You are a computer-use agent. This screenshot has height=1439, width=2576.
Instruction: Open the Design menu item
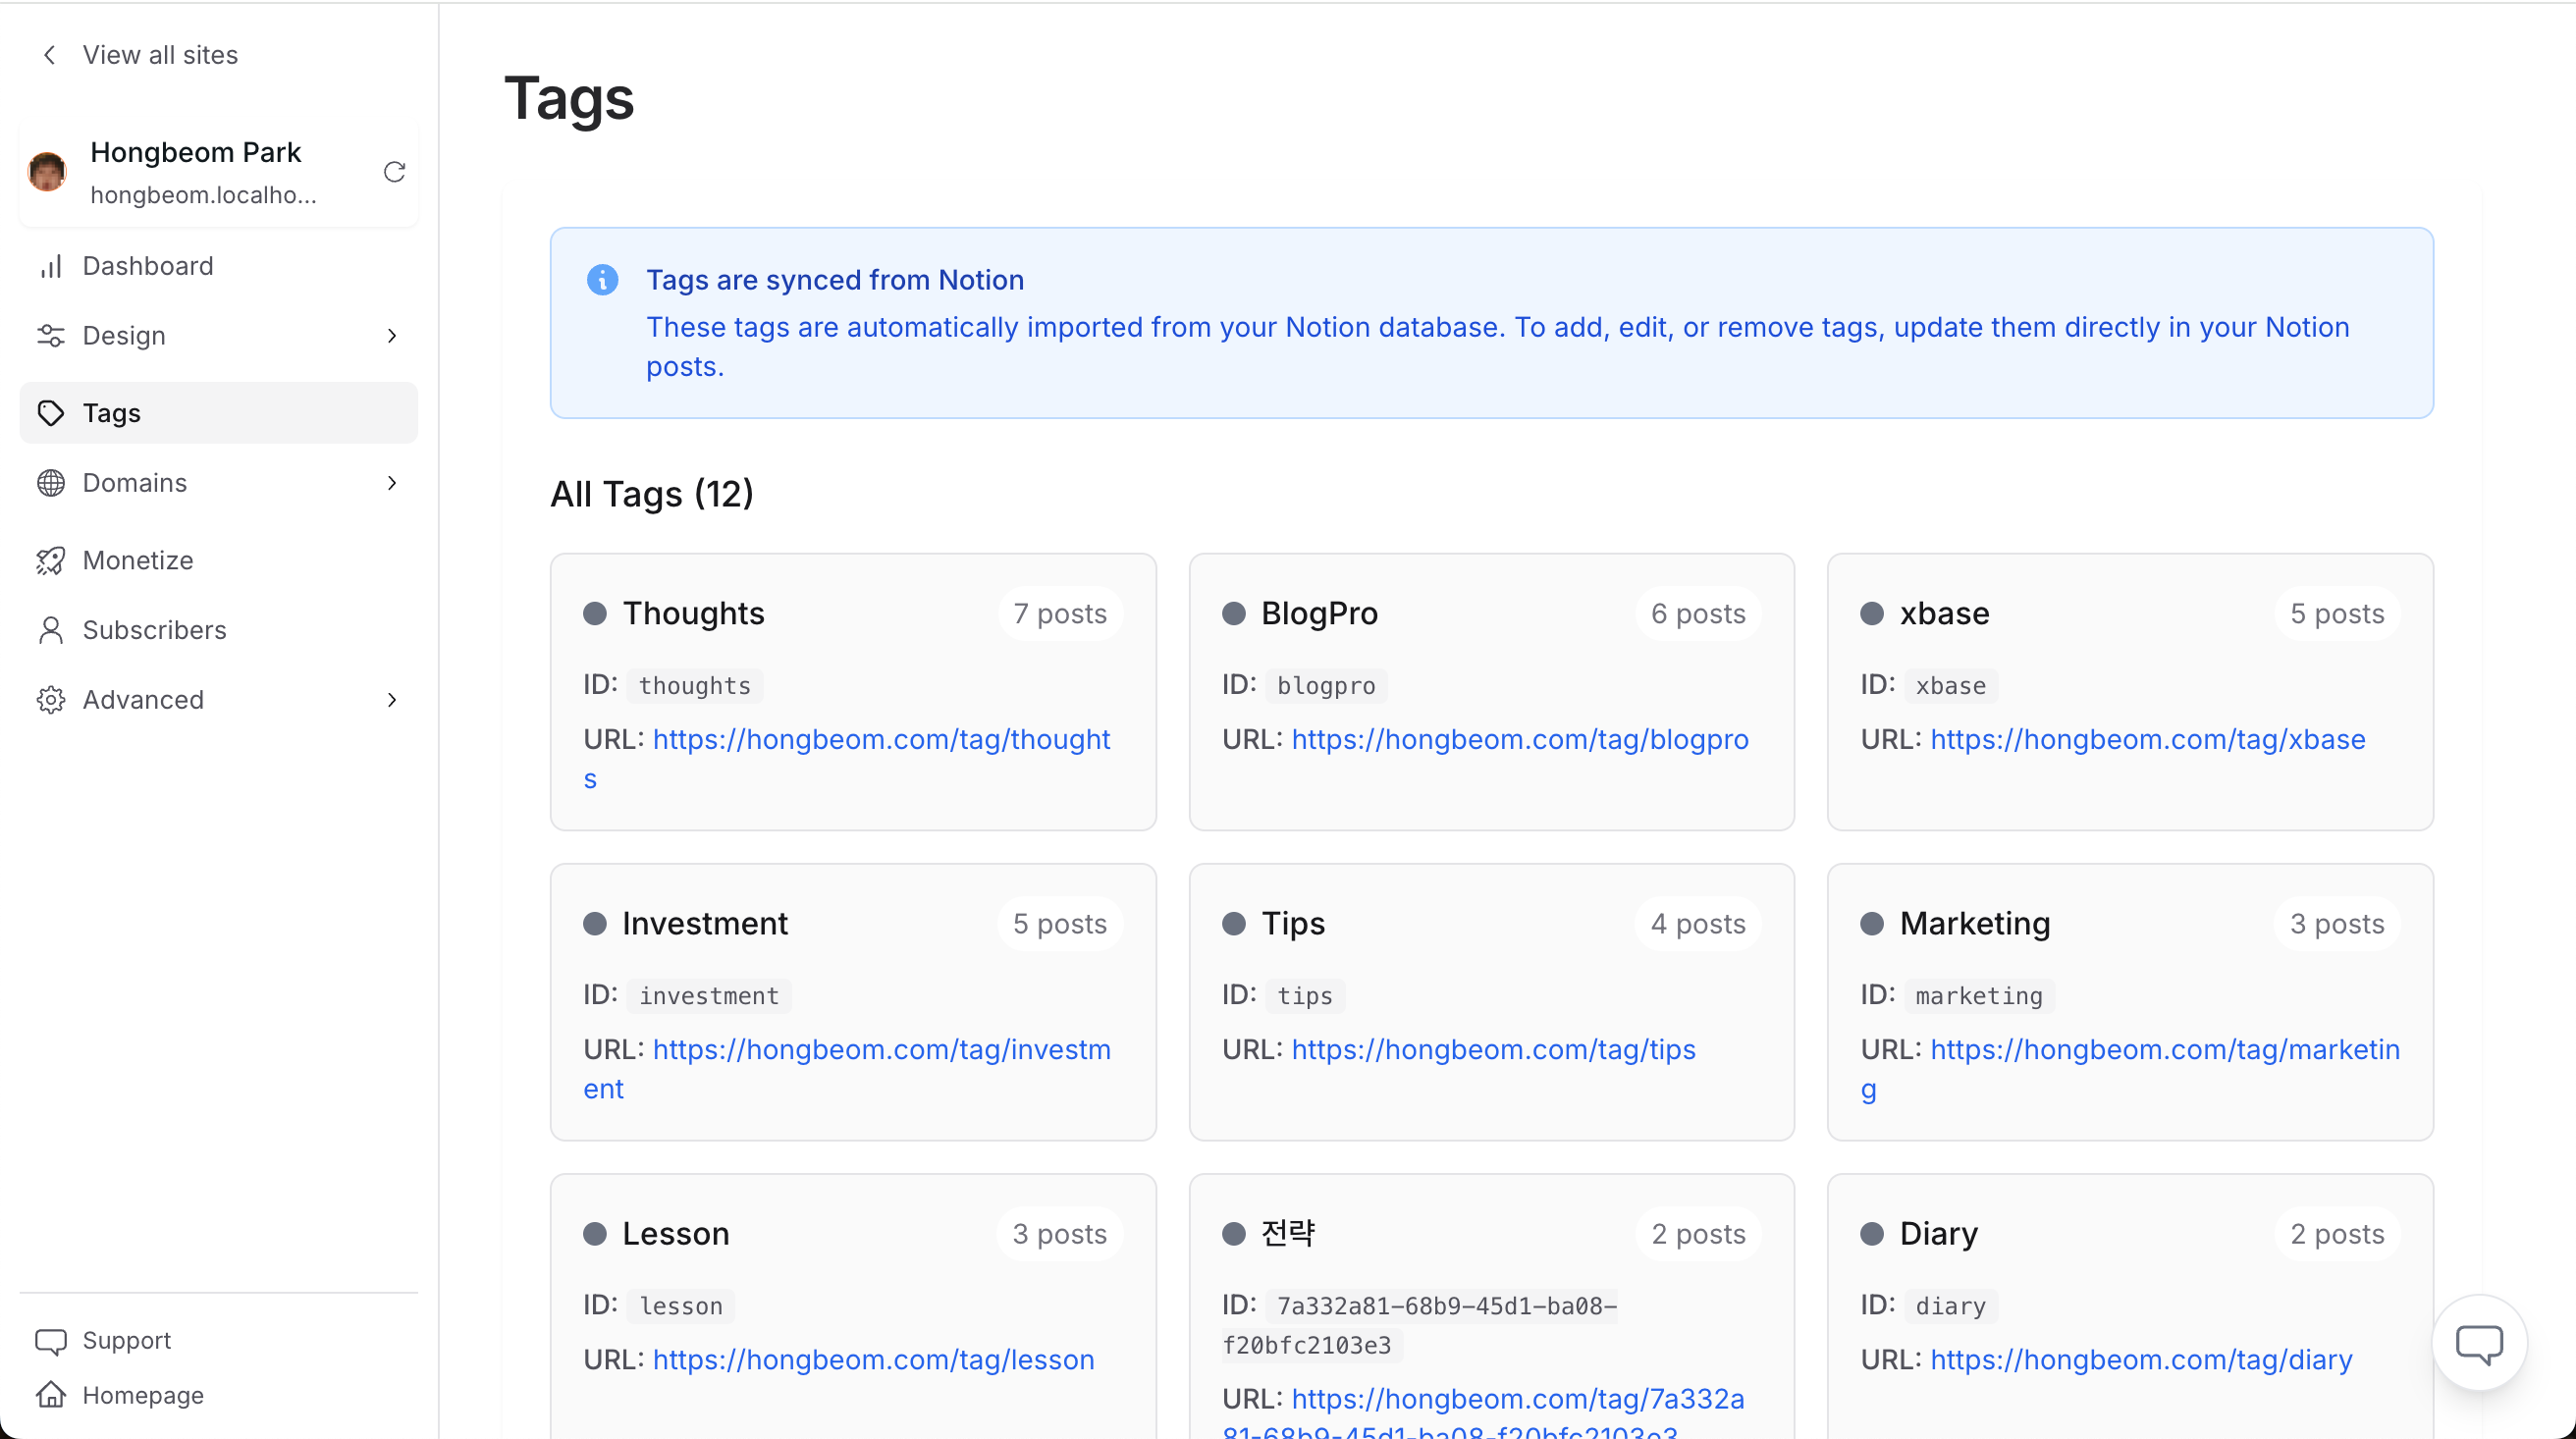[219, 336]
